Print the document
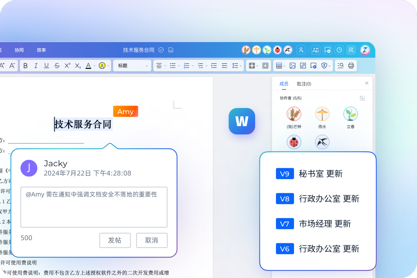This screenshot has width=417, height=278. pyautogui.click(x=351, y=66)
